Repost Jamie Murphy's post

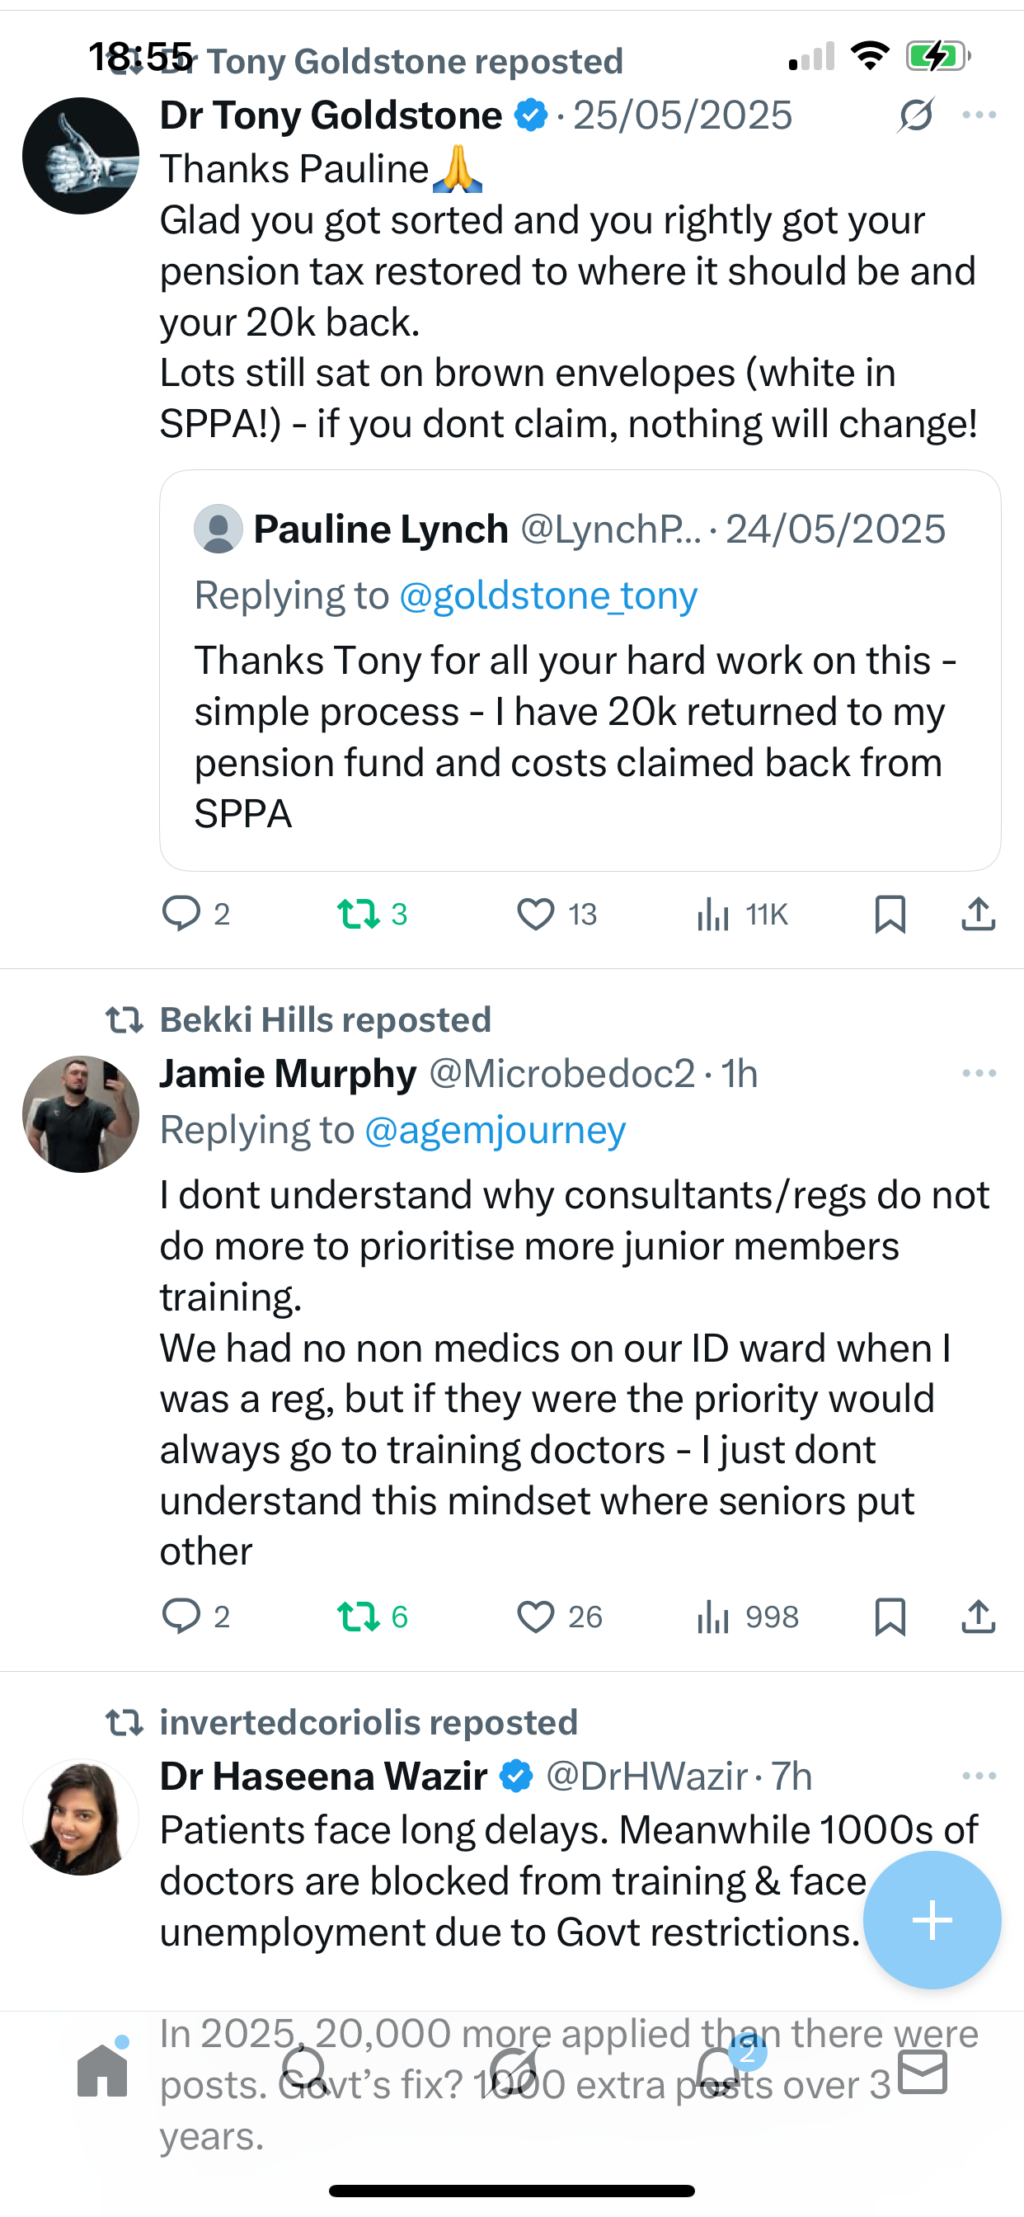(358, 1617)
